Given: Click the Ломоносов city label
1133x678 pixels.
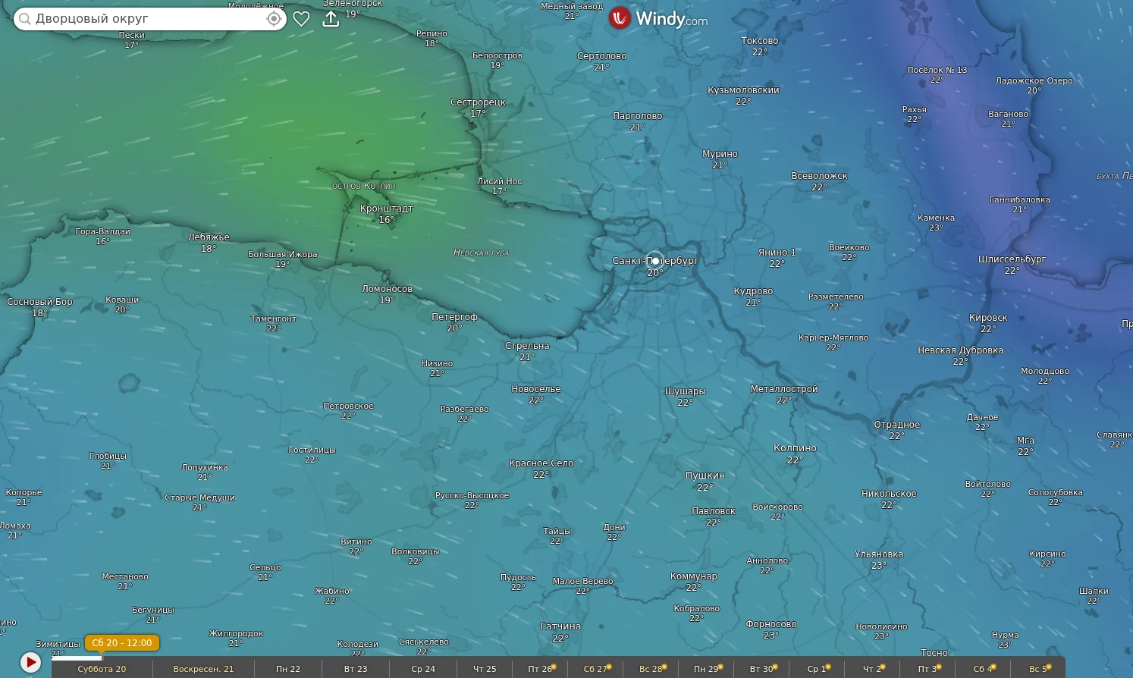Looking at the screenshot, I should [387, 289].
